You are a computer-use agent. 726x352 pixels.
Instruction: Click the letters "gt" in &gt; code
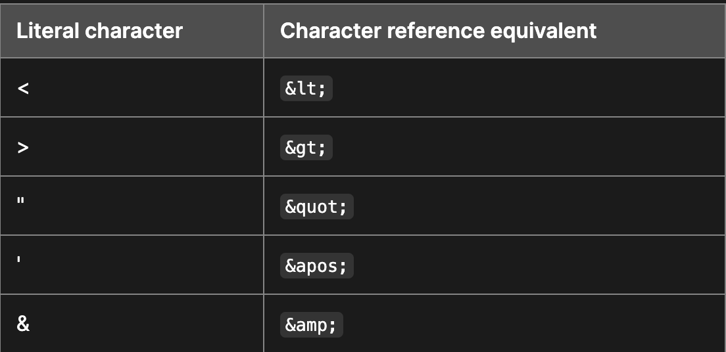306,148
